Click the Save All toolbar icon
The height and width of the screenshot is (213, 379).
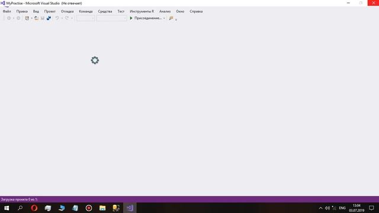pos(49,18)
